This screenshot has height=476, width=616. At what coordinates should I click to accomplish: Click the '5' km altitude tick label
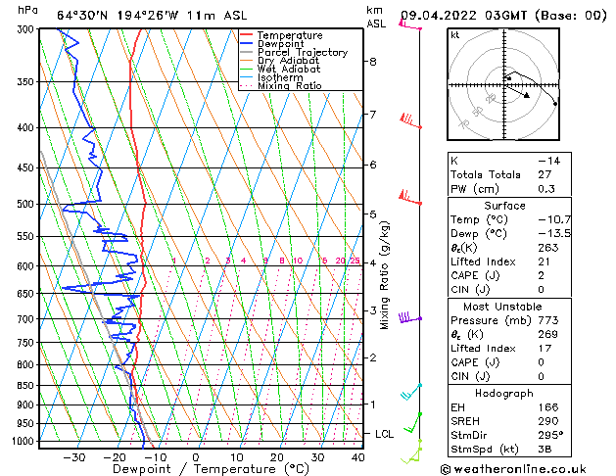tap(372, 214)
